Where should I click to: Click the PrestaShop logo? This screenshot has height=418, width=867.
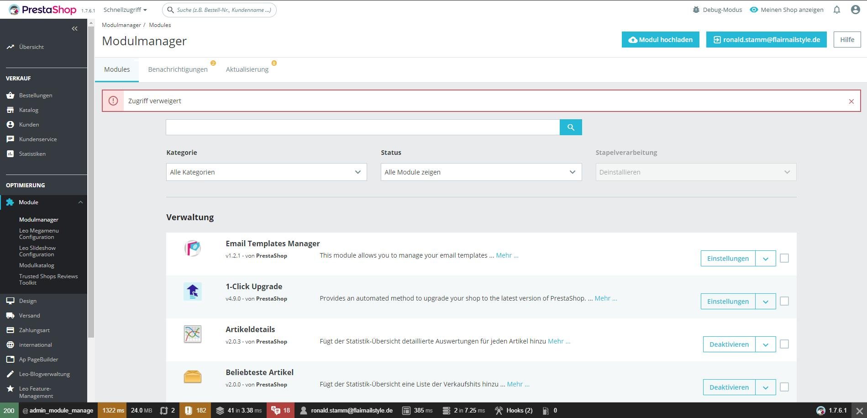tap(42, 10)
